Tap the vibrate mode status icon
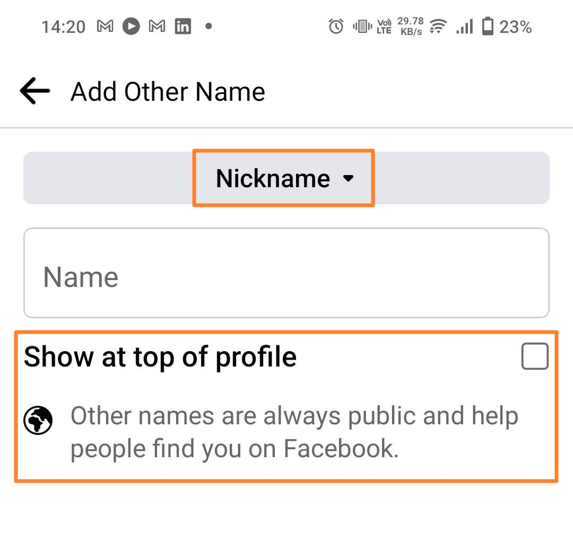 point(361,26)
